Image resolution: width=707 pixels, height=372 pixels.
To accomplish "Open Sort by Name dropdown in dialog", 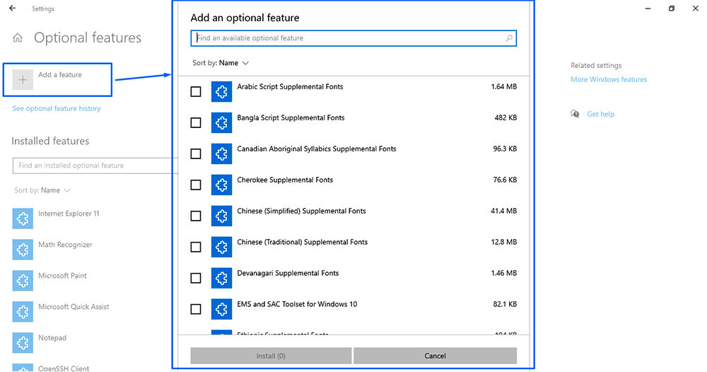I will [221, 63].
